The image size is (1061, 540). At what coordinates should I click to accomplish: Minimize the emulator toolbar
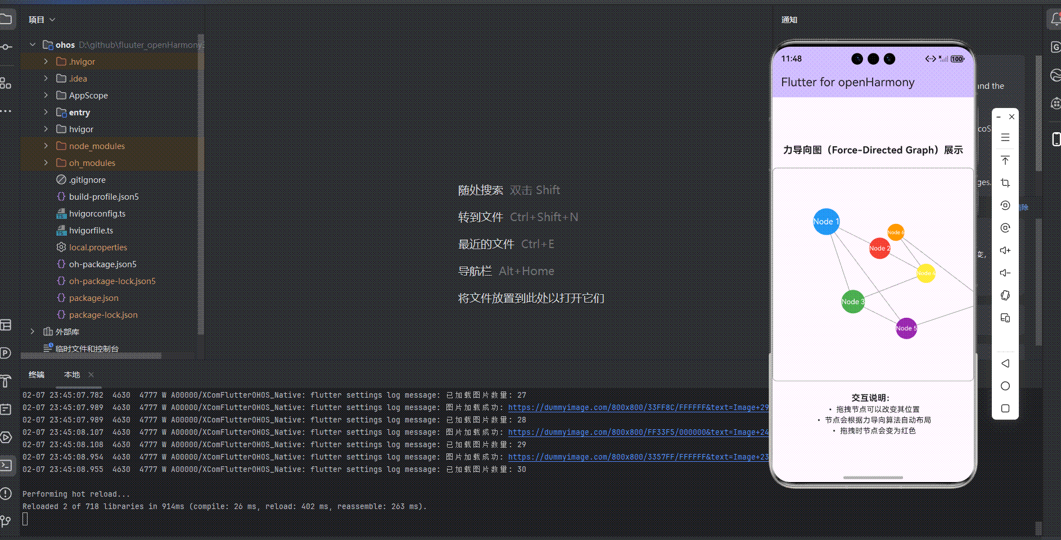pyautogui.click(x=999, y=117)
